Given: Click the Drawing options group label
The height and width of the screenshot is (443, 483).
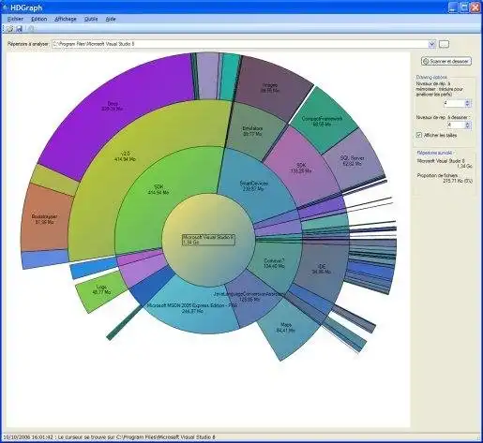Looking at the screenshot, I should point(431,77).
